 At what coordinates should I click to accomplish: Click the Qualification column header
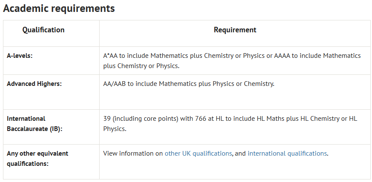[43, 30]
